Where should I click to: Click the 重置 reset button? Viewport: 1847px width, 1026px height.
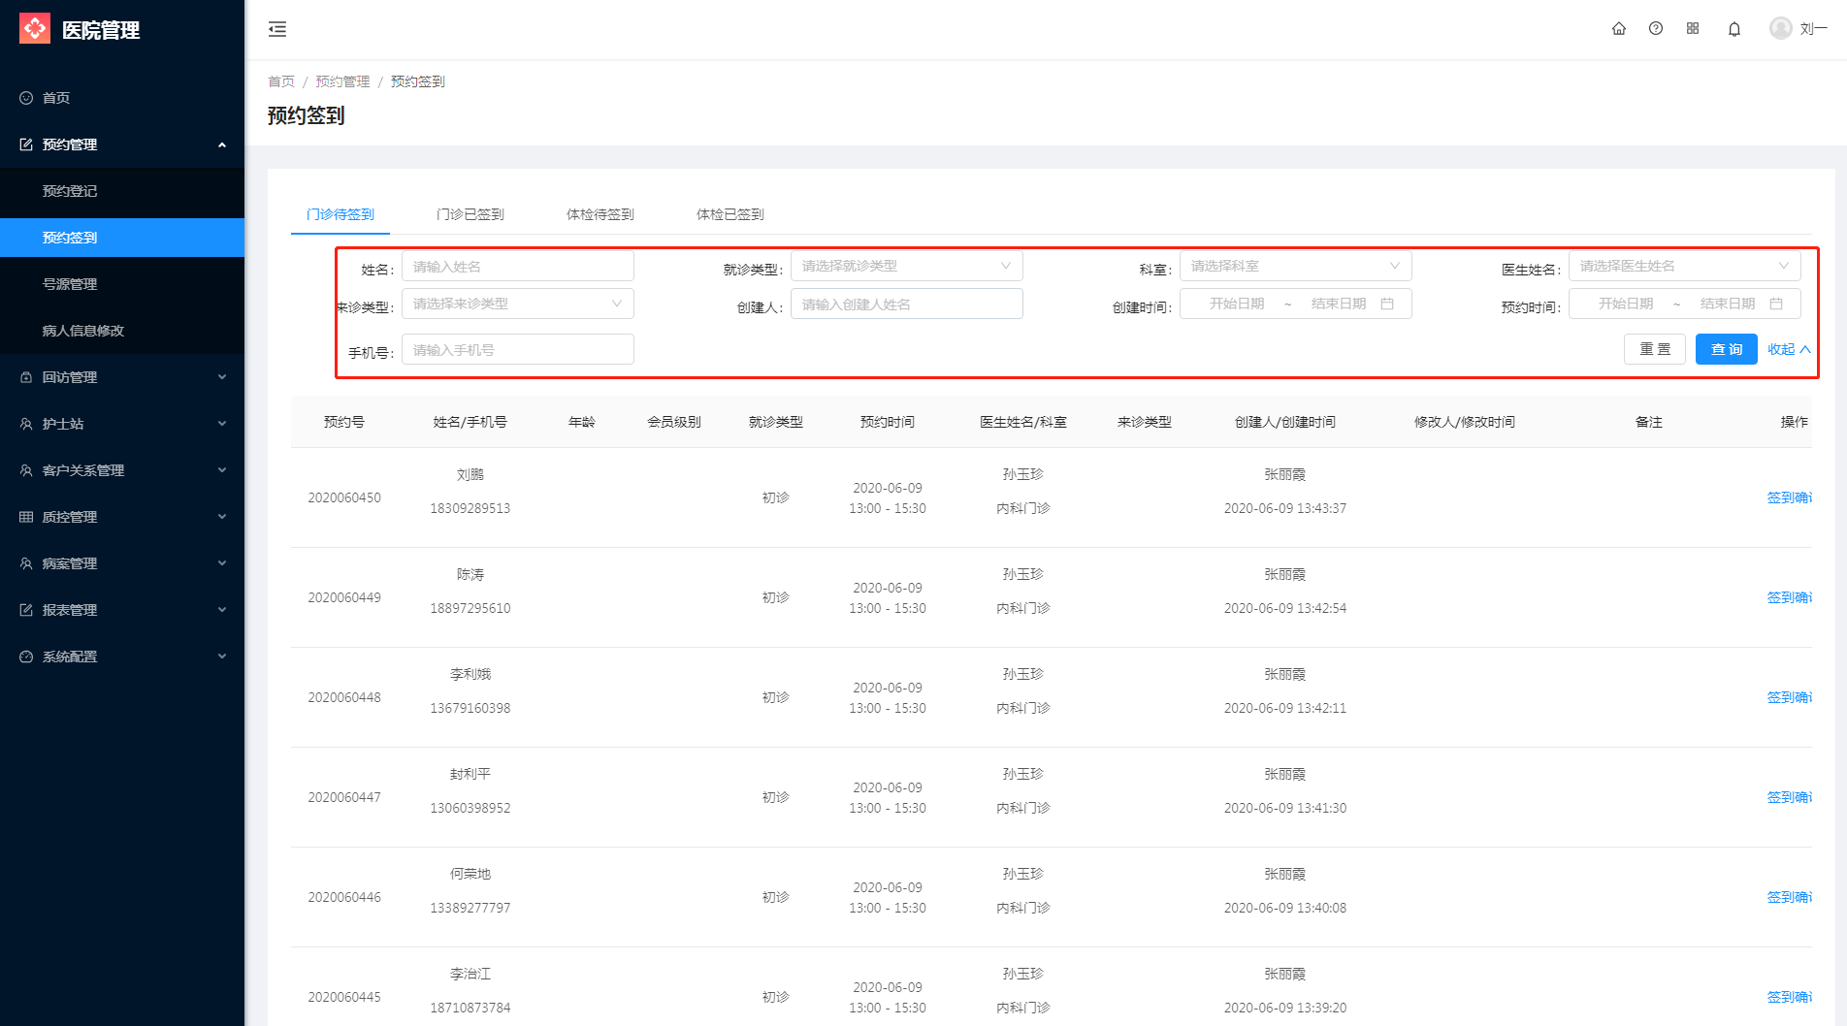[x=1655, y=349]
